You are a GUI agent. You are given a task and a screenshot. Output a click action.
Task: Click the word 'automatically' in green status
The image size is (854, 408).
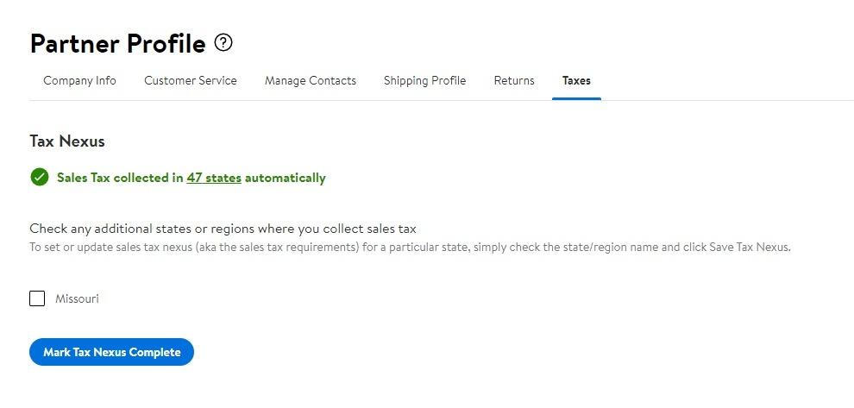pos(285,178)
